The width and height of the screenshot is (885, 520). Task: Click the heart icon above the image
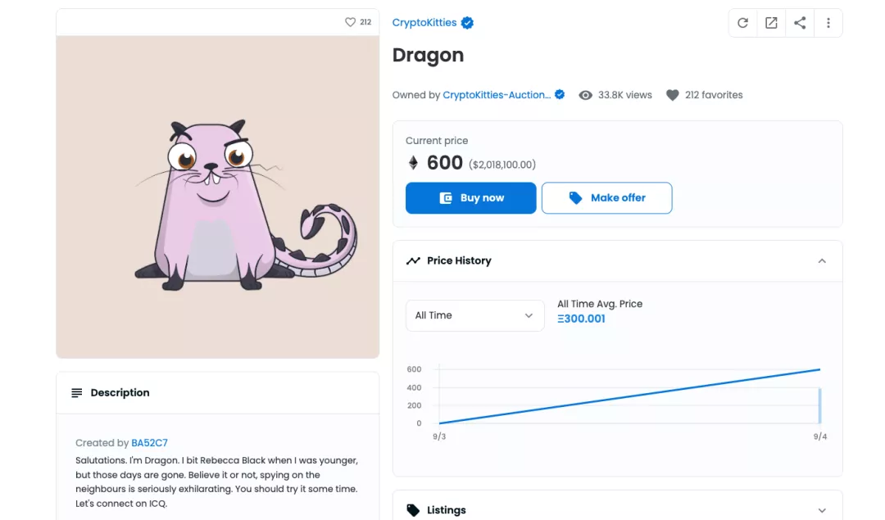pyautogui.click(x=350, y=22)
